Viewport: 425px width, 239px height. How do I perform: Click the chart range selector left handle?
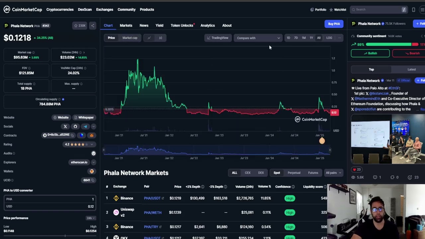(x=103, y=150)
